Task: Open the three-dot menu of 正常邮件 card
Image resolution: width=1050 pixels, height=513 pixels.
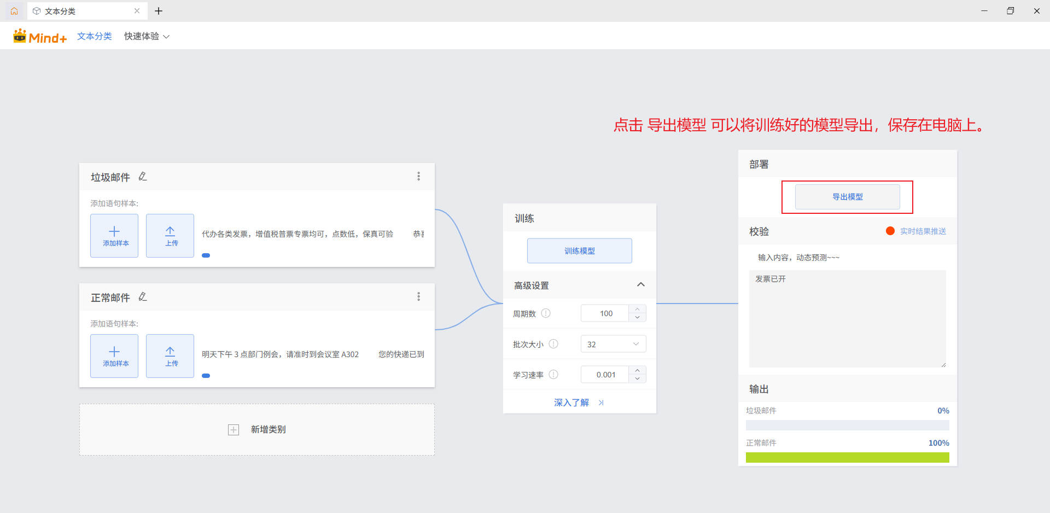Action: tap(419, 296)
